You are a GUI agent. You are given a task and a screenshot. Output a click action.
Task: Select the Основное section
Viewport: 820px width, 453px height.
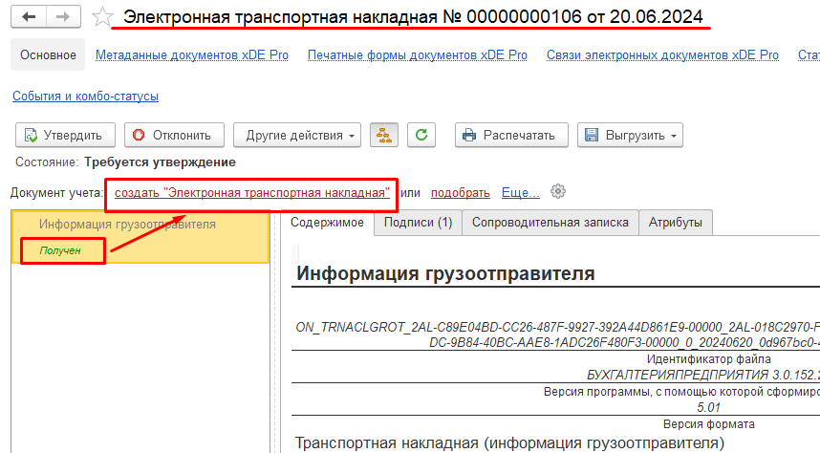48,54
